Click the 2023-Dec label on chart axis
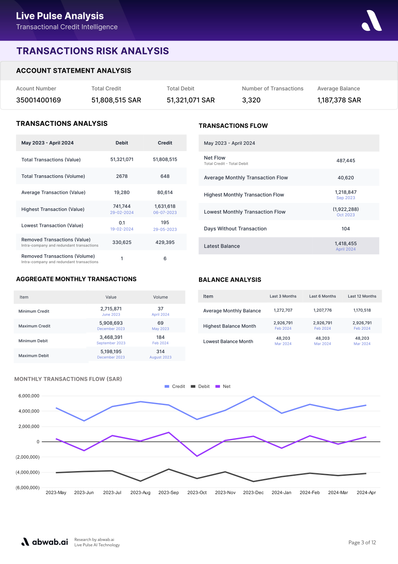Viewport: 398px width, 564px height. coord(253,492)
